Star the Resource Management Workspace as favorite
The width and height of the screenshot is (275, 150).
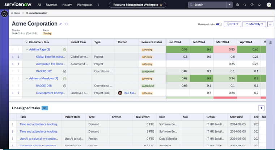(x=161, y=5)
